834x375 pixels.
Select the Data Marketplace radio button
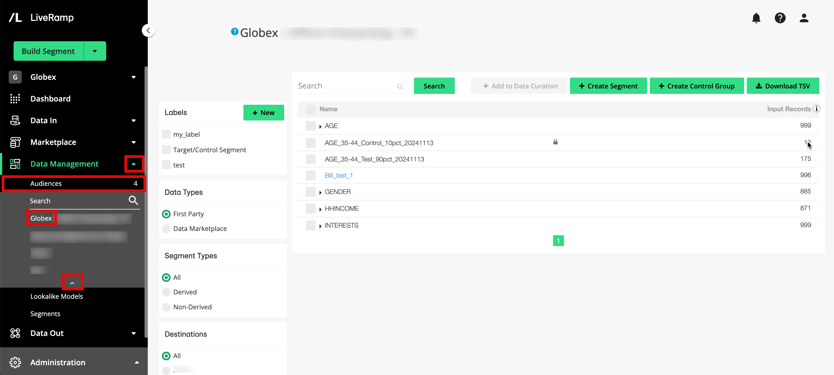point(166,228)
